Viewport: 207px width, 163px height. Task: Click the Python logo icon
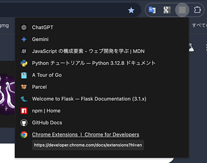[24, 63]
